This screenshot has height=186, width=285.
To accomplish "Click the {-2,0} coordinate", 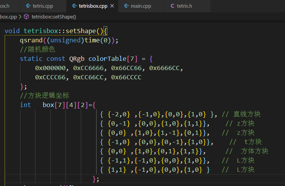I will point(119,114).
